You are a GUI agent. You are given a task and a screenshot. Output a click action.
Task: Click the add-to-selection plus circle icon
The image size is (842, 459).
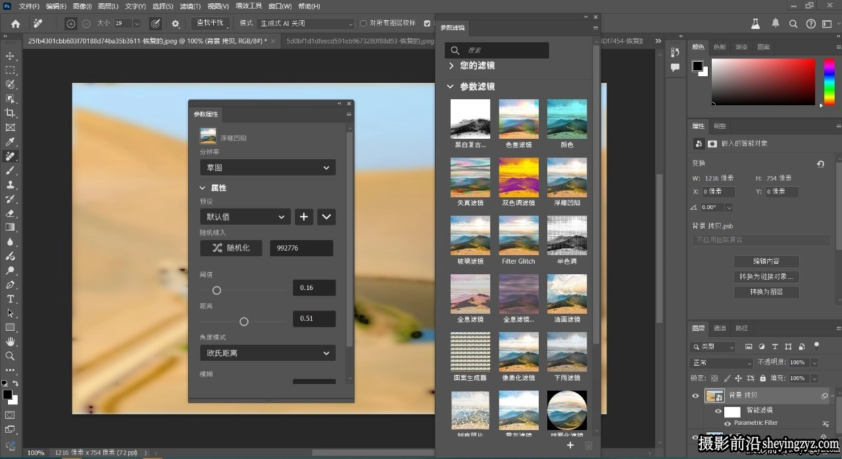click(x=71, y=23)
